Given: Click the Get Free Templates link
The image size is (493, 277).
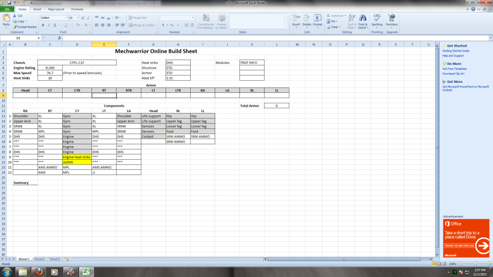Looking at the screenshot, I should click(454, 69).
